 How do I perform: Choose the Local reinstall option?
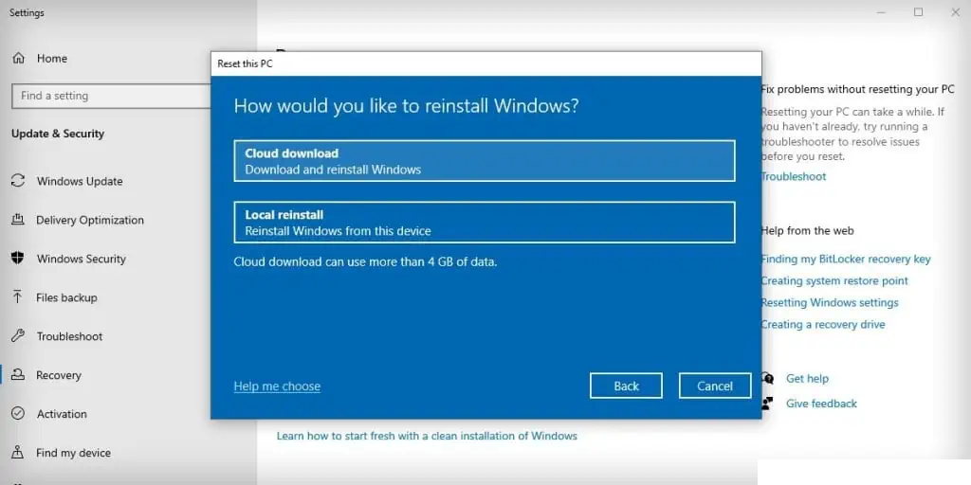pyautogui.click(x=484, y=223)
